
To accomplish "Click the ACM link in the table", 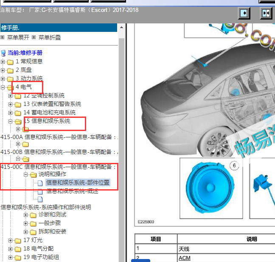I will click(x=185, y=258).
